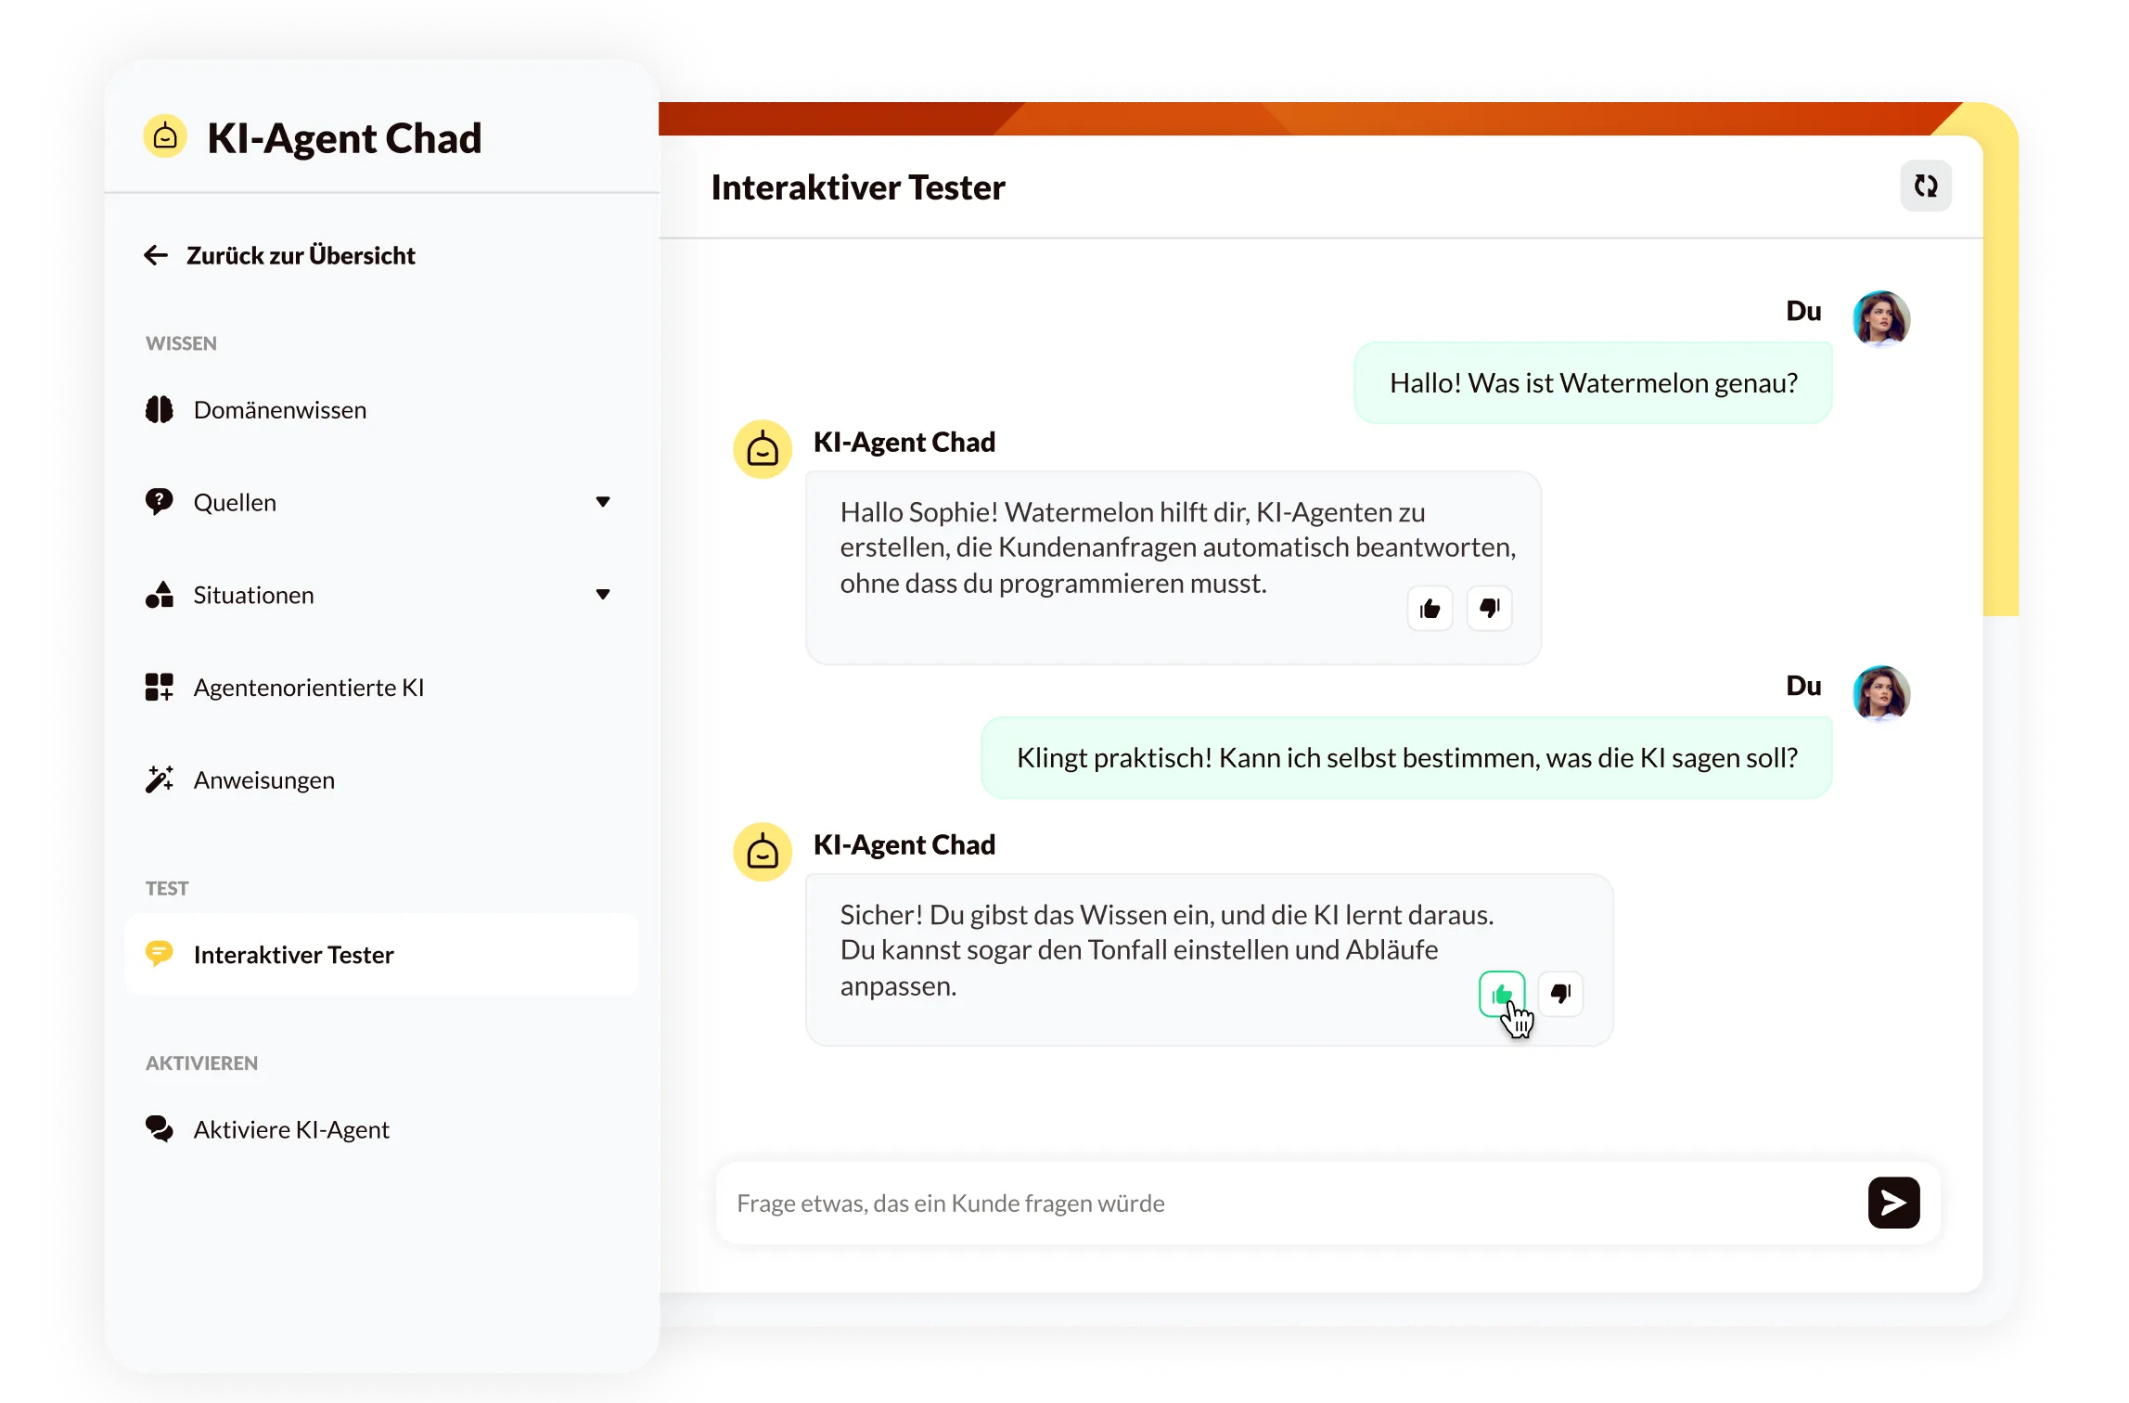2129x1403 pixels.
Task: Click the question bubble icon for Quellen
Action: pyautogui.click(x=160, y=502)
